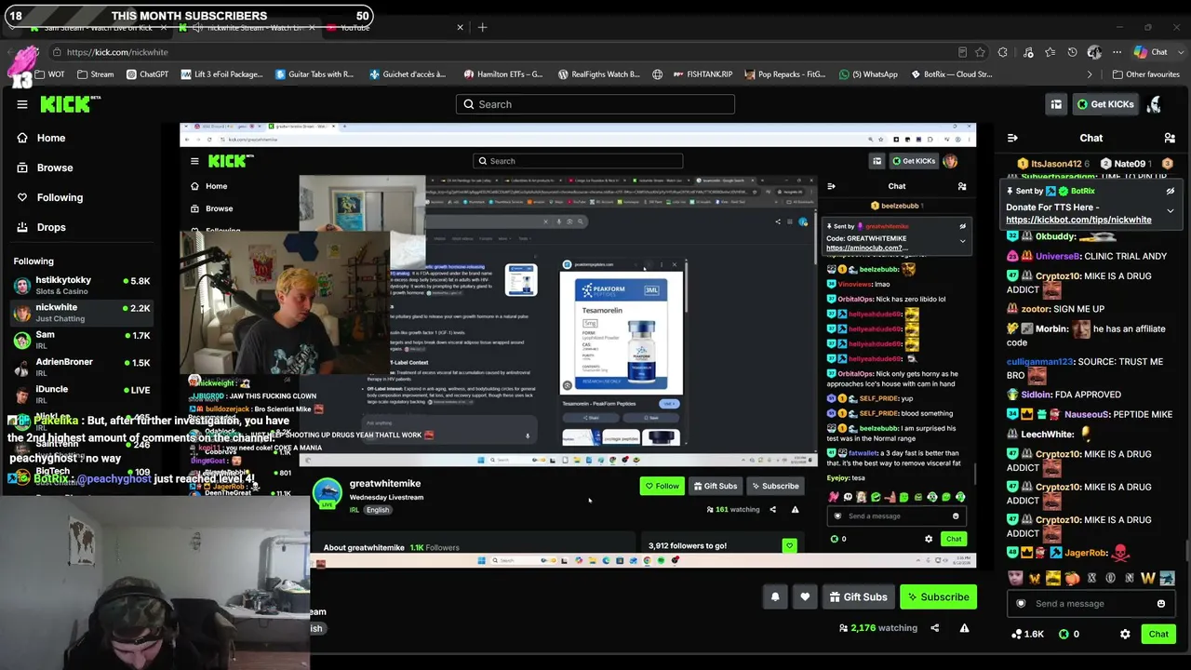1191x670 pixels.
Task: Open the user profile avatar menu
Action: (x=1154, y=104)
